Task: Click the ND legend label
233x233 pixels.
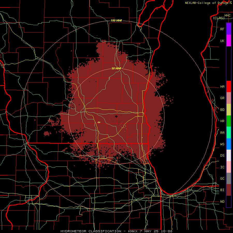Action: click(222, 202)
